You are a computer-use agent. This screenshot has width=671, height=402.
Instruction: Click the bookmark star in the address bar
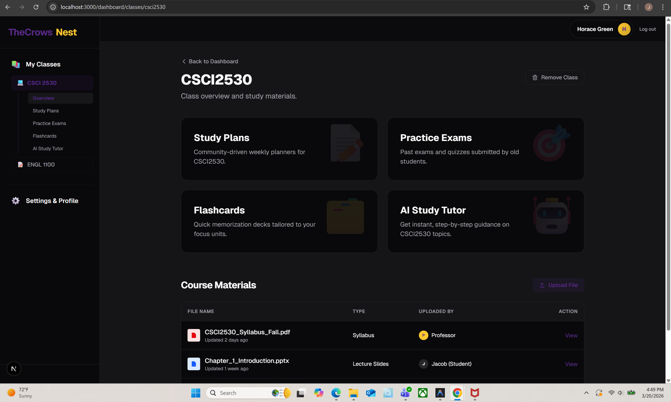pos(586,7)
